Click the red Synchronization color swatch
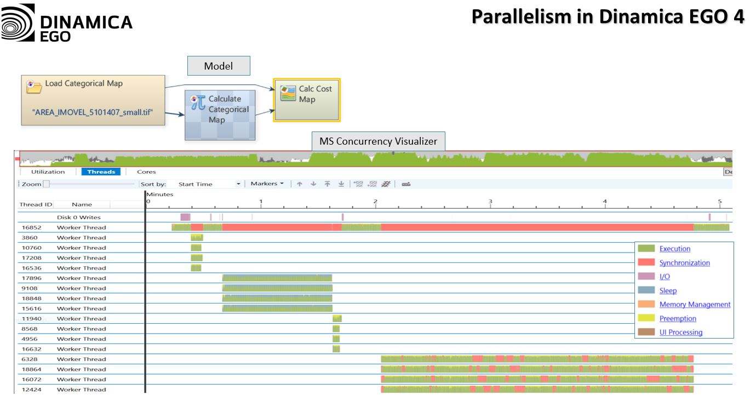Viewport: 750px width, 418px height. [646, 263]
